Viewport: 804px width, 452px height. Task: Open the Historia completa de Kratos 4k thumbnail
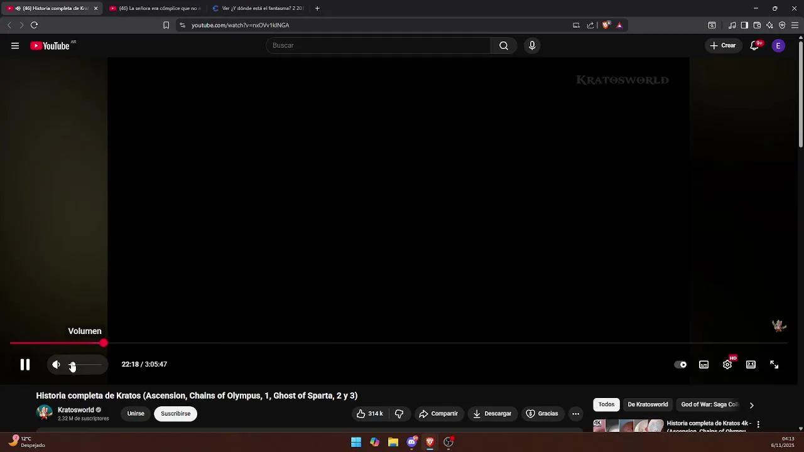pyautogui.click(x=628, y=426)
